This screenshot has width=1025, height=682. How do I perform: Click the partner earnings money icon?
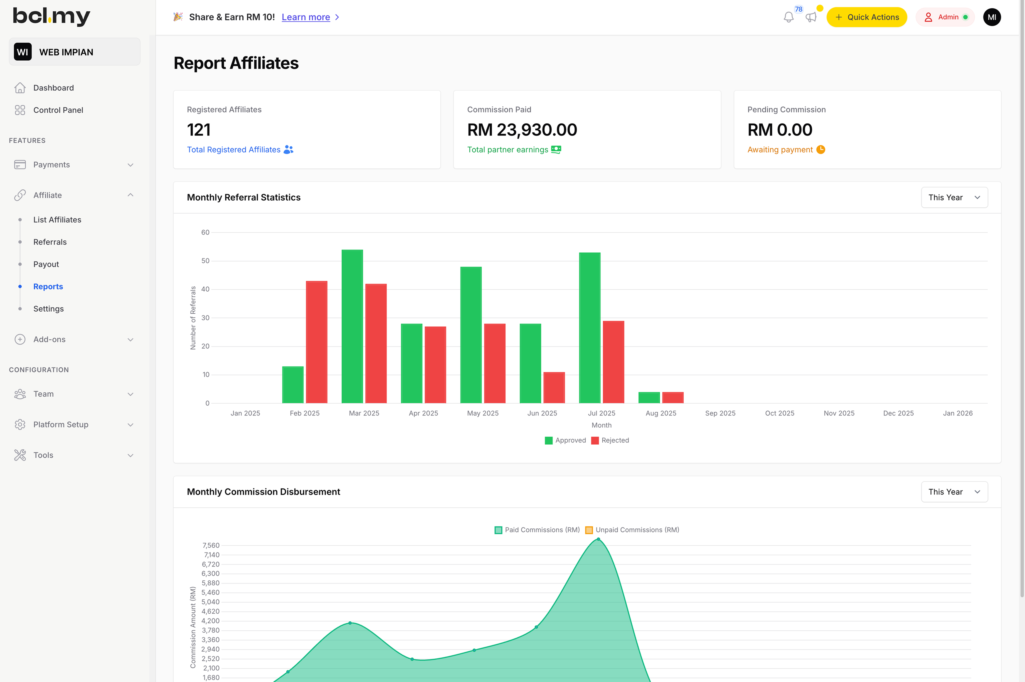556,150
